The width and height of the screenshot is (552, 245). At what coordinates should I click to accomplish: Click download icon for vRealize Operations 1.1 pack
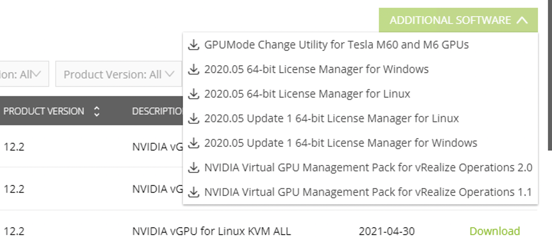click(193, 192)
